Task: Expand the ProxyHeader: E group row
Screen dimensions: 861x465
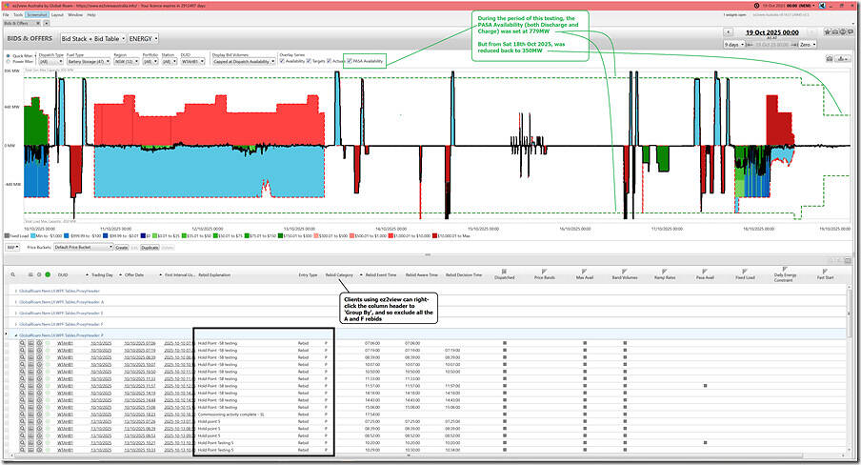Action: click(16, 313)
